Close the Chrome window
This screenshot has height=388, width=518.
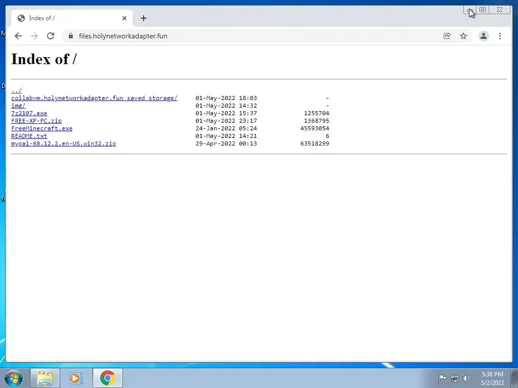click(x=499, y=10)
